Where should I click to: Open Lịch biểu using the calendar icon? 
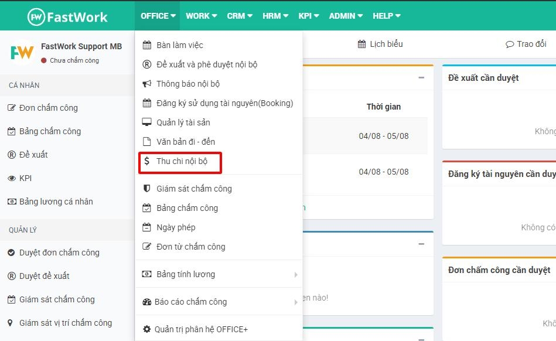point(360,43)
